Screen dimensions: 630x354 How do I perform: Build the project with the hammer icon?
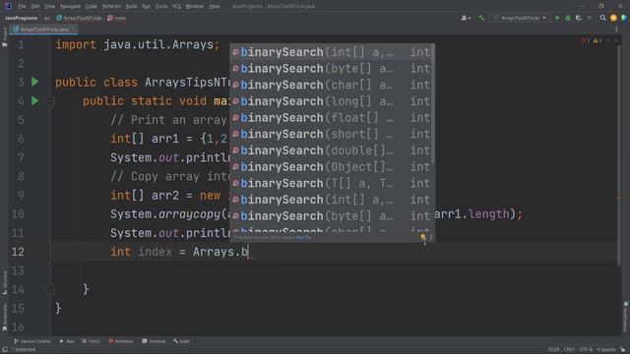481,18
